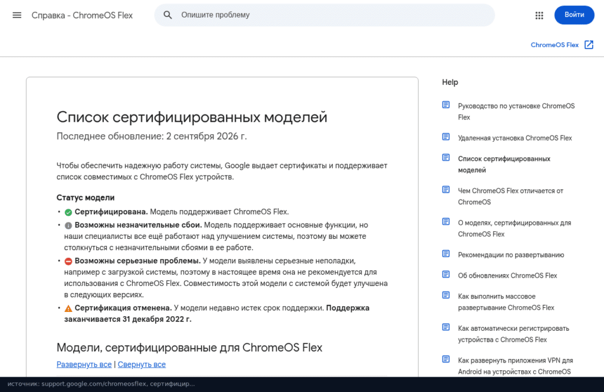Open Удаленная установка ChromeOS Flex article
The image size is (604, 392).
pos(514,138)
